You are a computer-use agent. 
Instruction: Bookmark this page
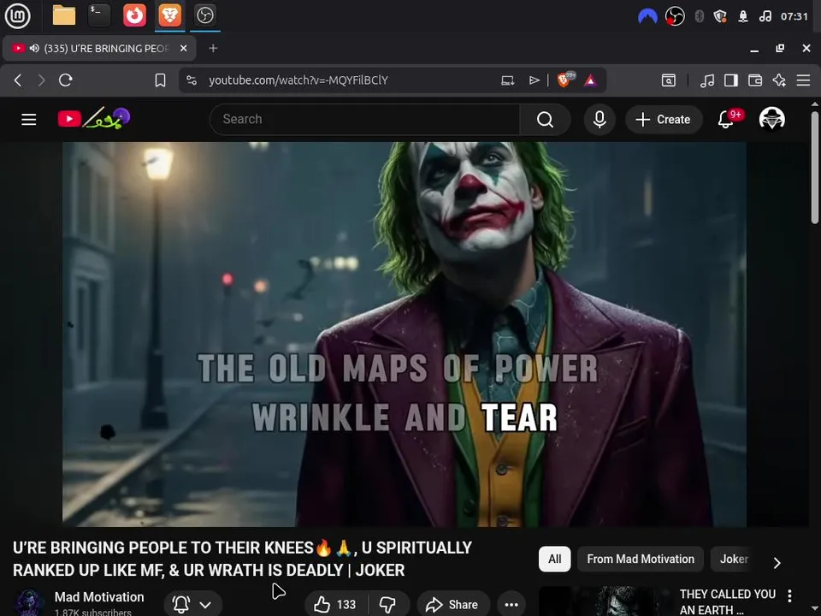[x=160, y=80]
